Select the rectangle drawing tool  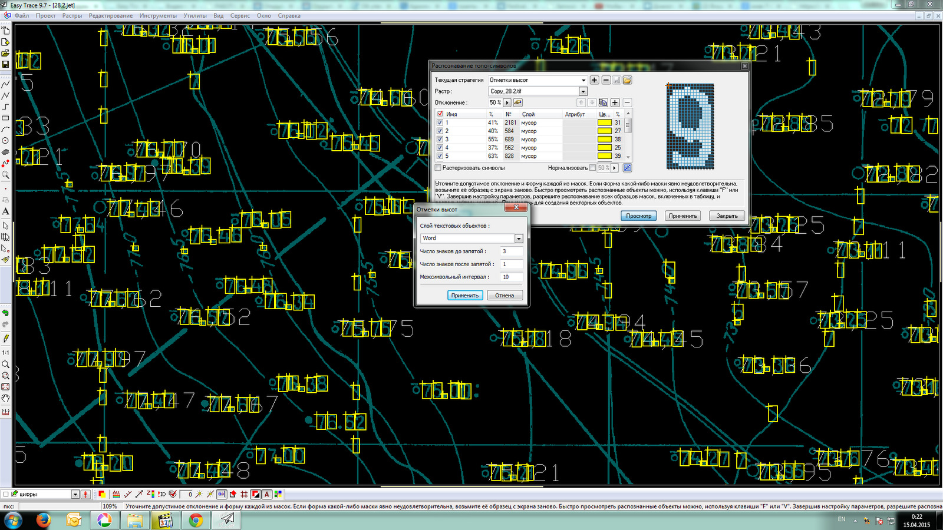pos(5,118)
